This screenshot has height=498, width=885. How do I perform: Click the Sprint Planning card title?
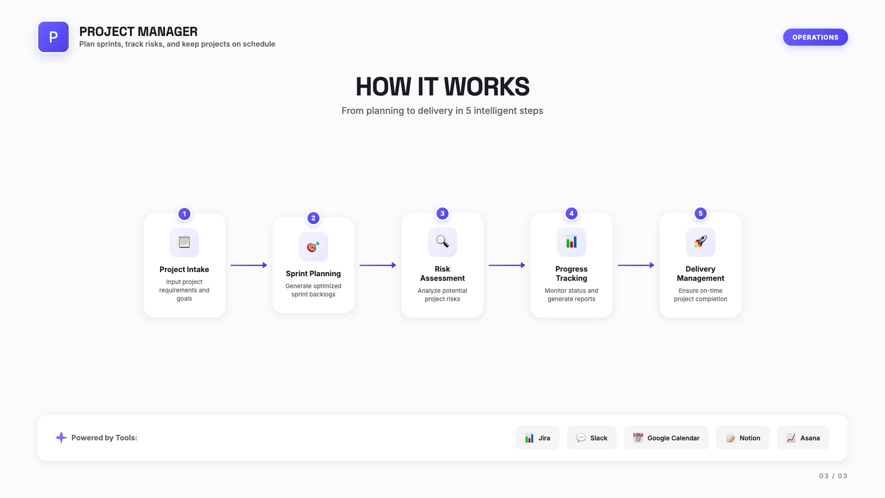tap(313, 273)
